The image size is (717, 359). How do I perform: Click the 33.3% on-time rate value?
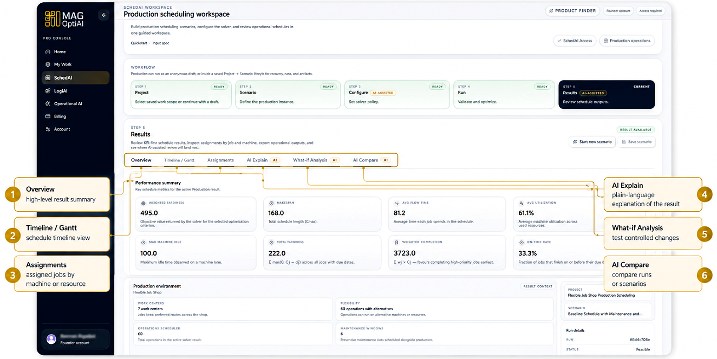(x=527, y=253)
